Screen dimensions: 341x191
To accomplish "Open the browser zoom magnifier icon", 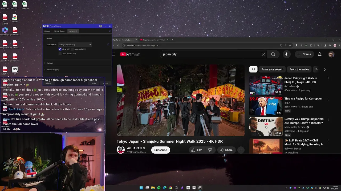I will pyautogui.click(x=285, y=45).
